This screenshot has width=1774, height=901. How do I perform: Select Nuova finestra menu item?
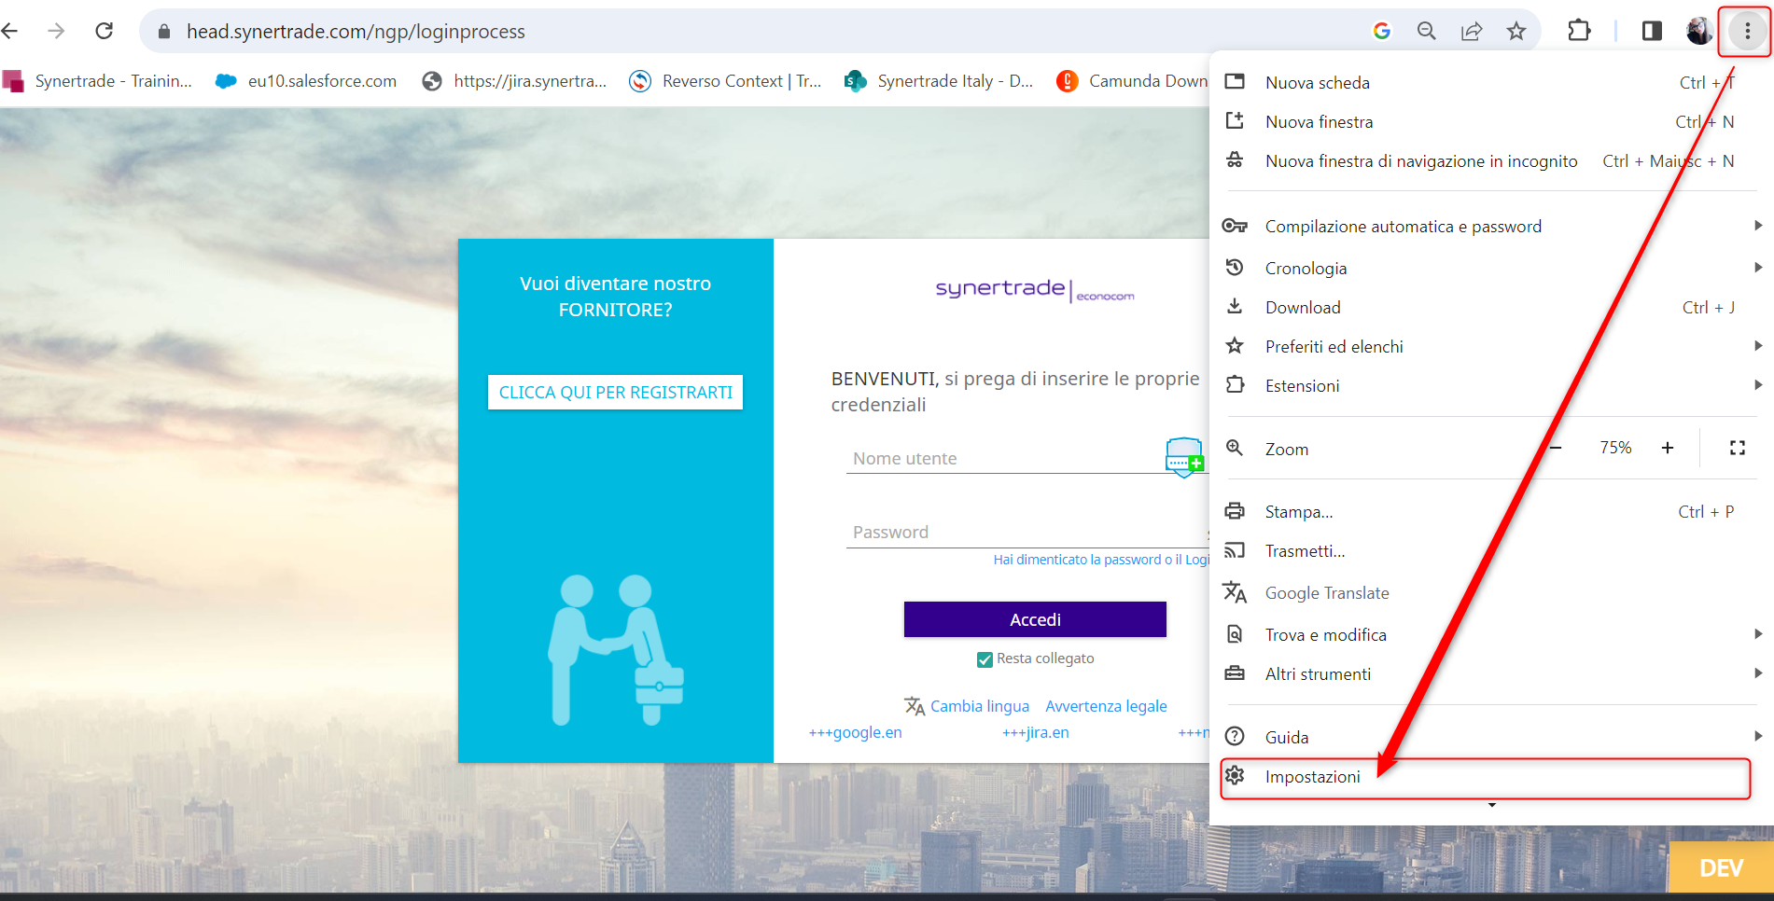1490,122
